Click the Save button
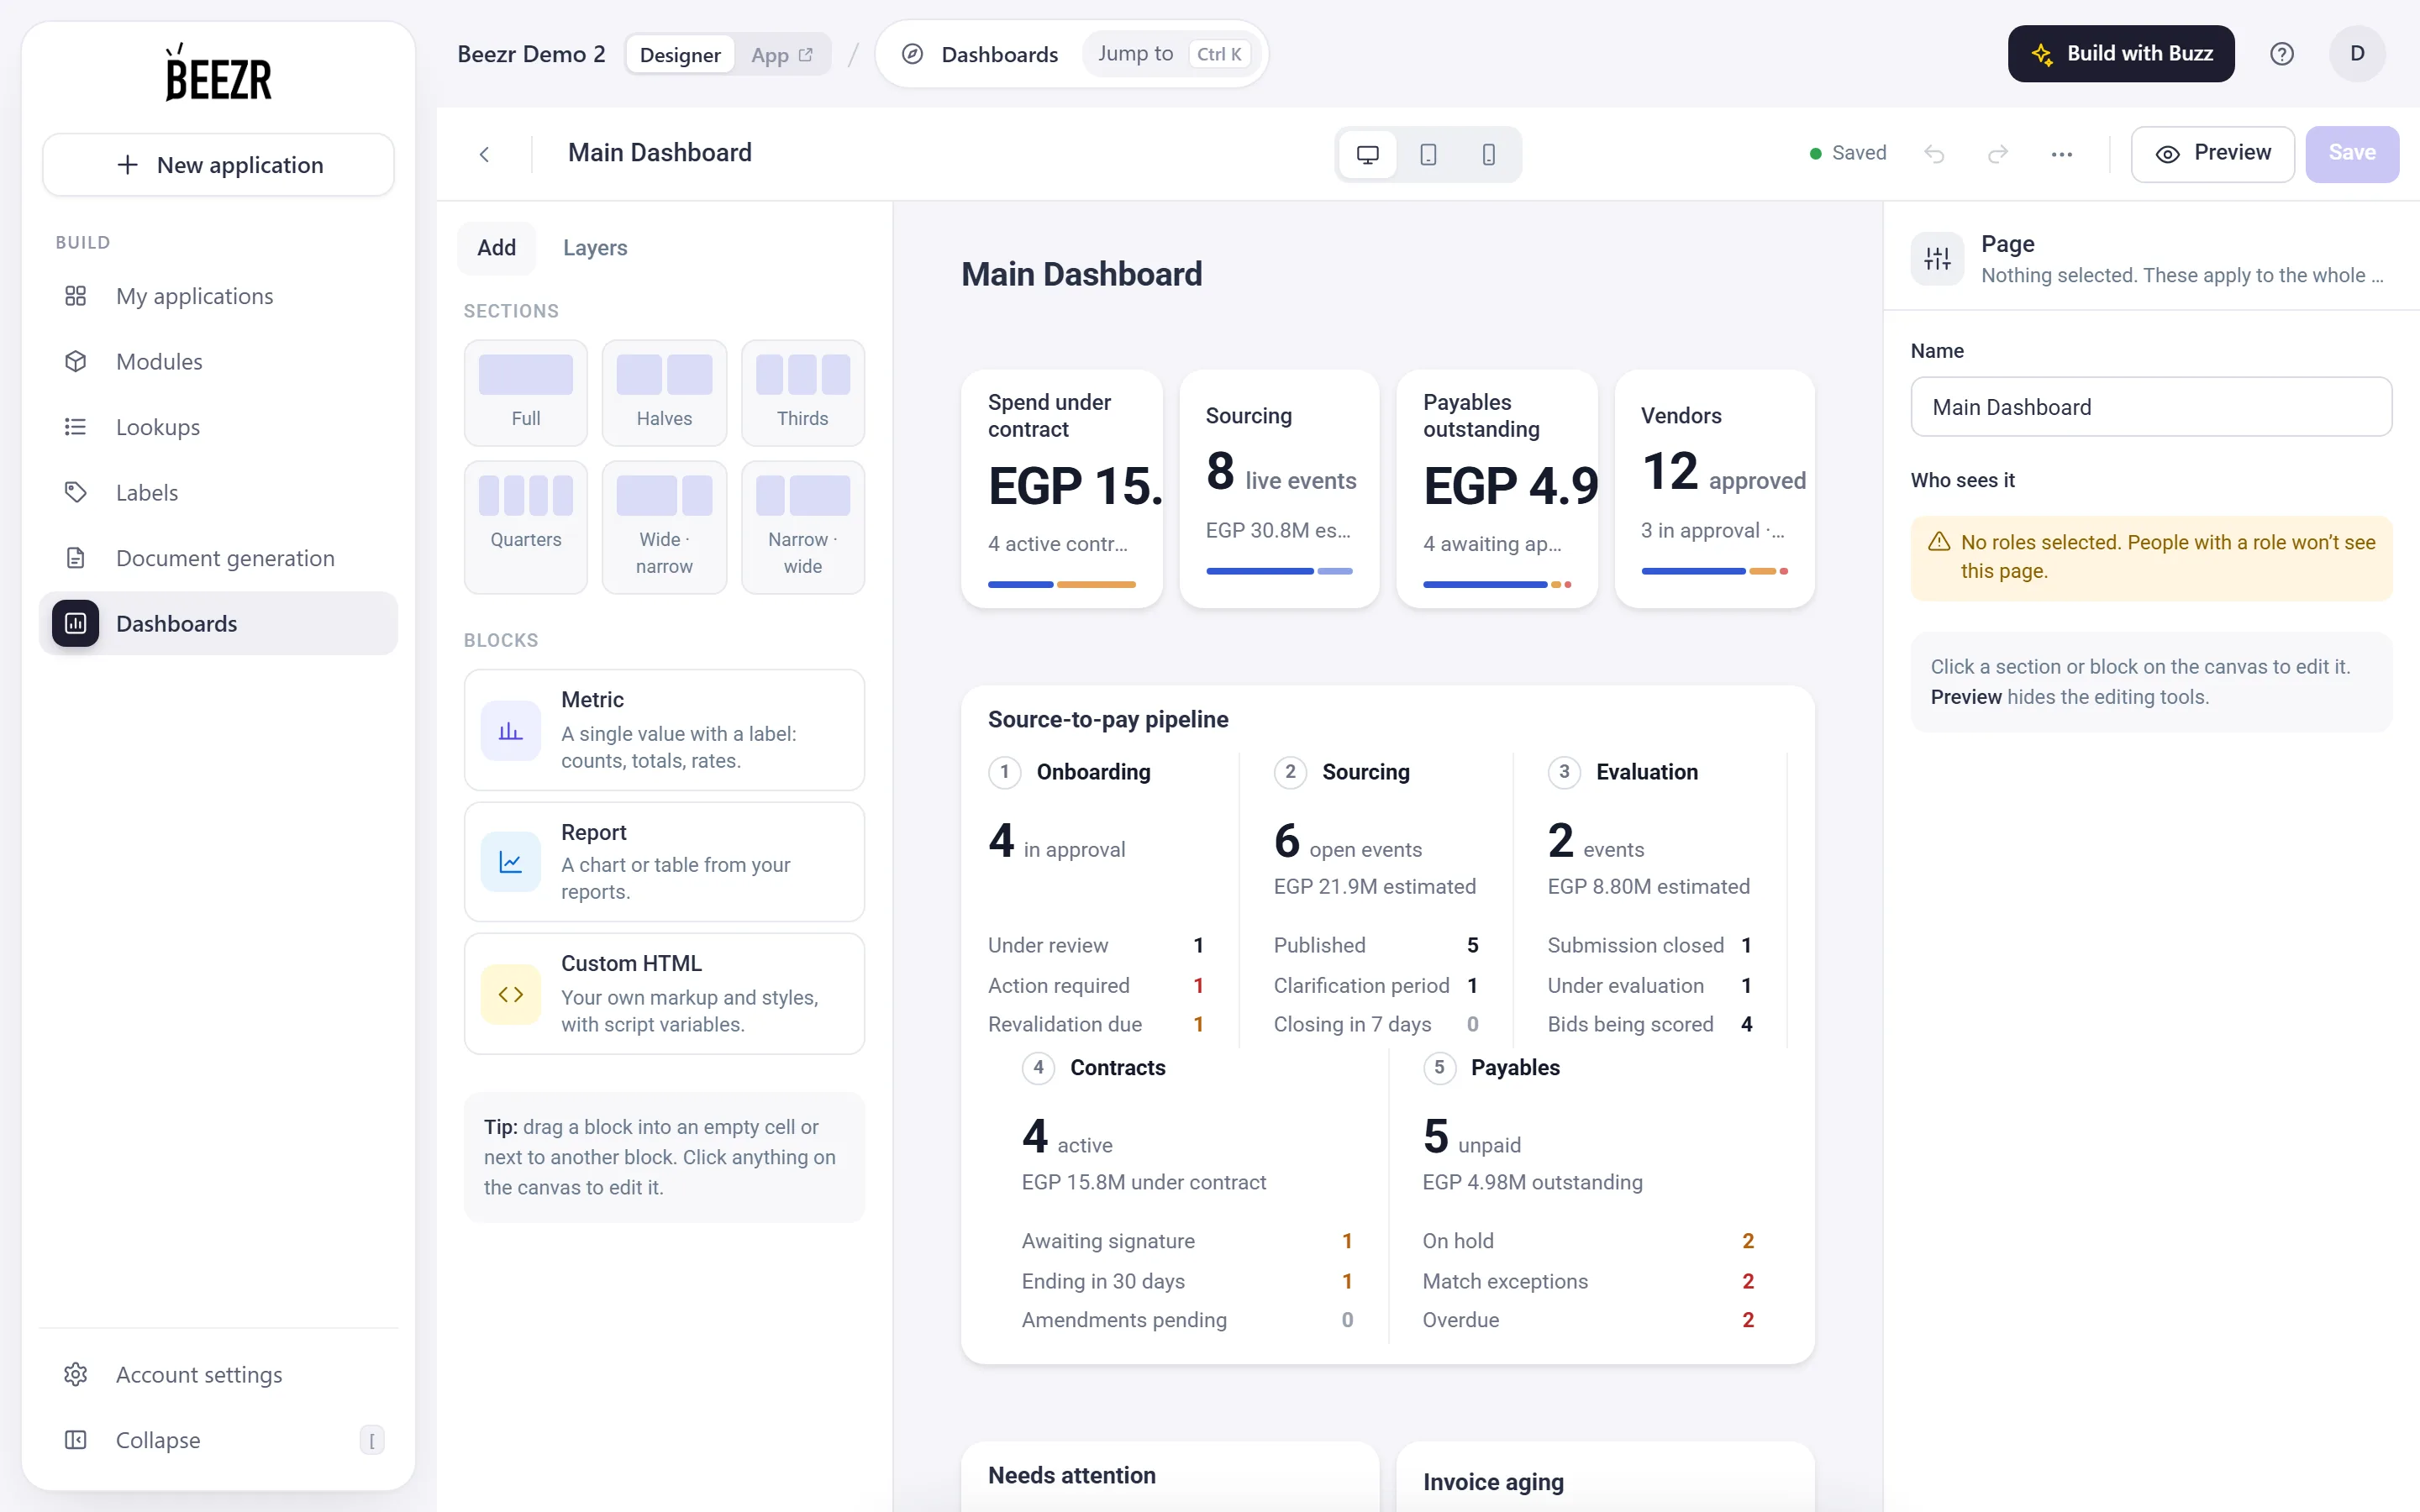Image resolution: width=2420 pixels, height=1512 pixels. [x=2352, y=154]
